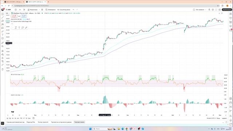
Task: Create an alert with the Оповещение button
Action: click(50, 10)
